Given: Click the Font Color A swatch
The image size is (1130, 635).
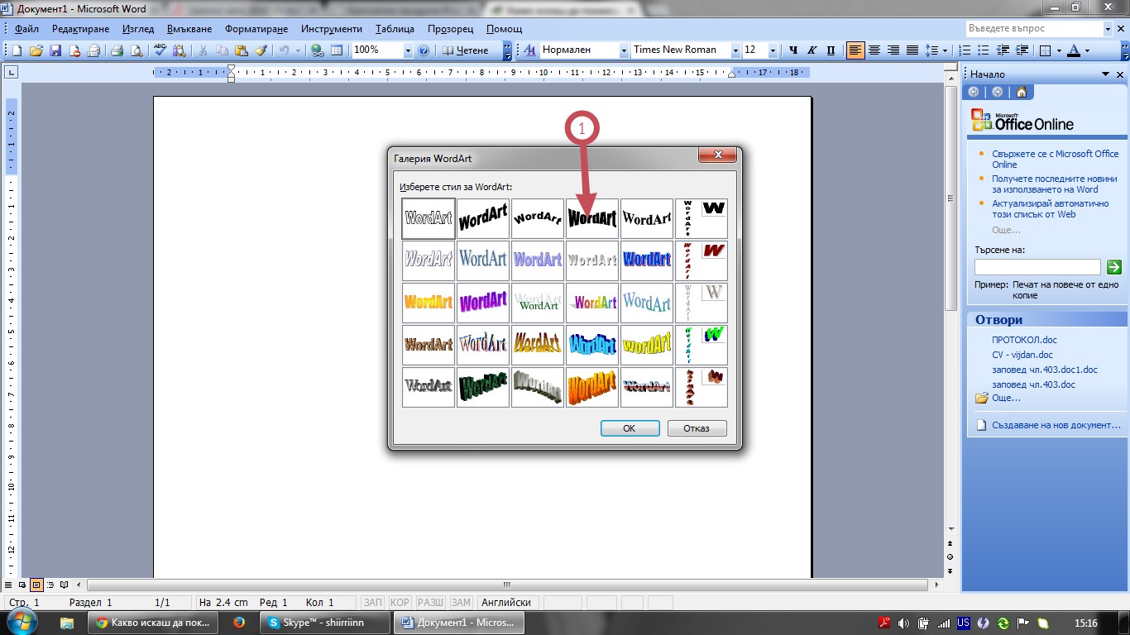Looking at the screenshot, I should click(x=1074, y=50).
